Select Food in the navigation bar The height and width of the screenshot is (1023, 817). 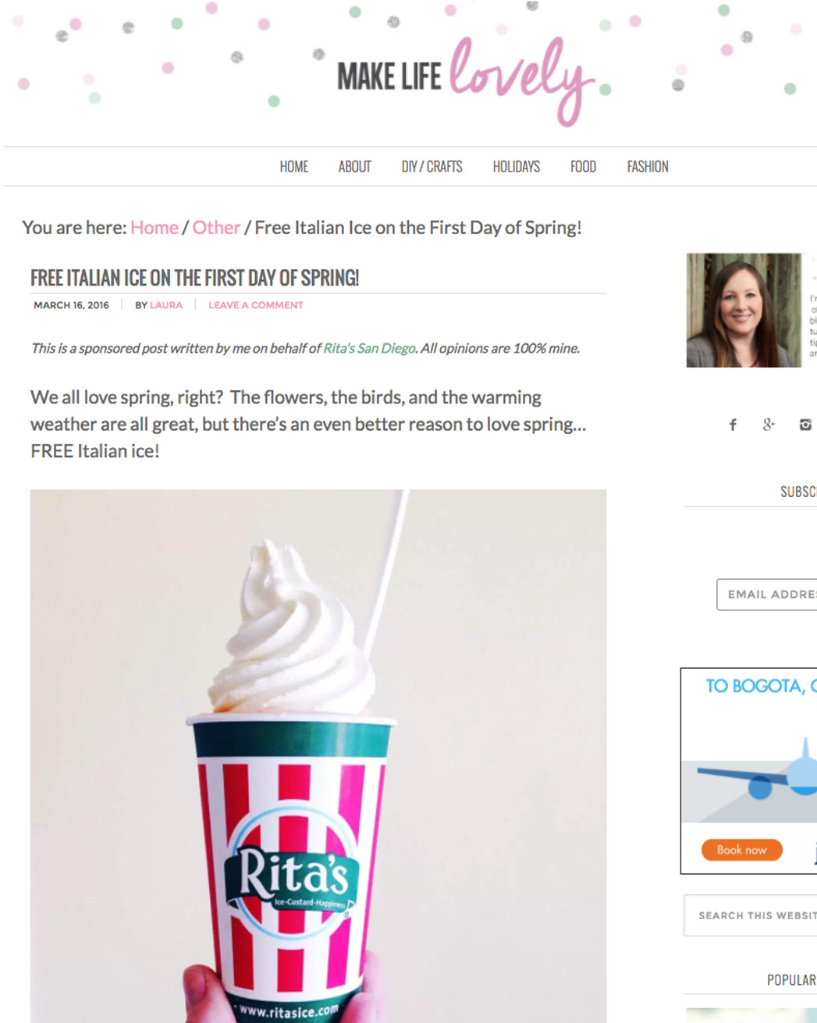[x=583, y=166]
